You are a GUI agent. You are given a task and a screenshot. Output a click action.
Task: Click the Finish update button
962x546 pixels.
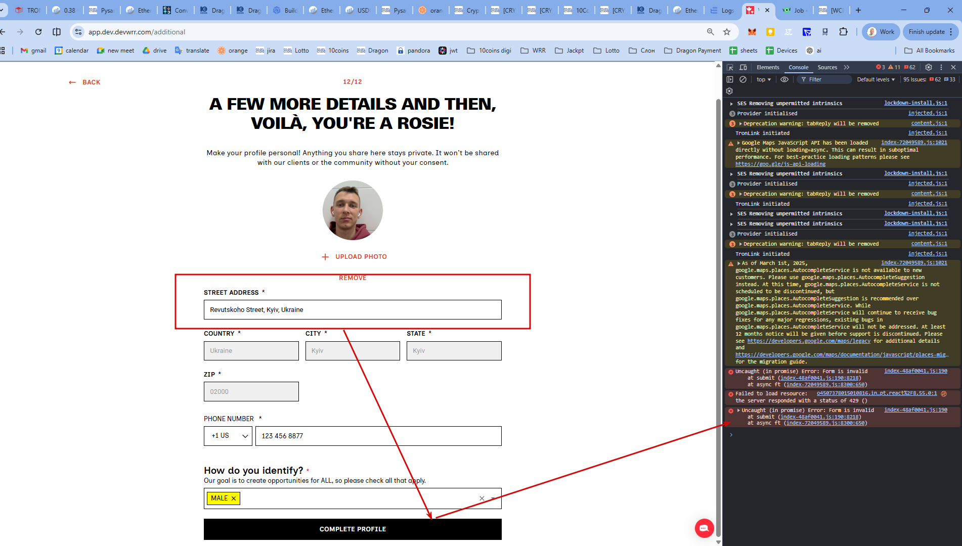(930, 32)
